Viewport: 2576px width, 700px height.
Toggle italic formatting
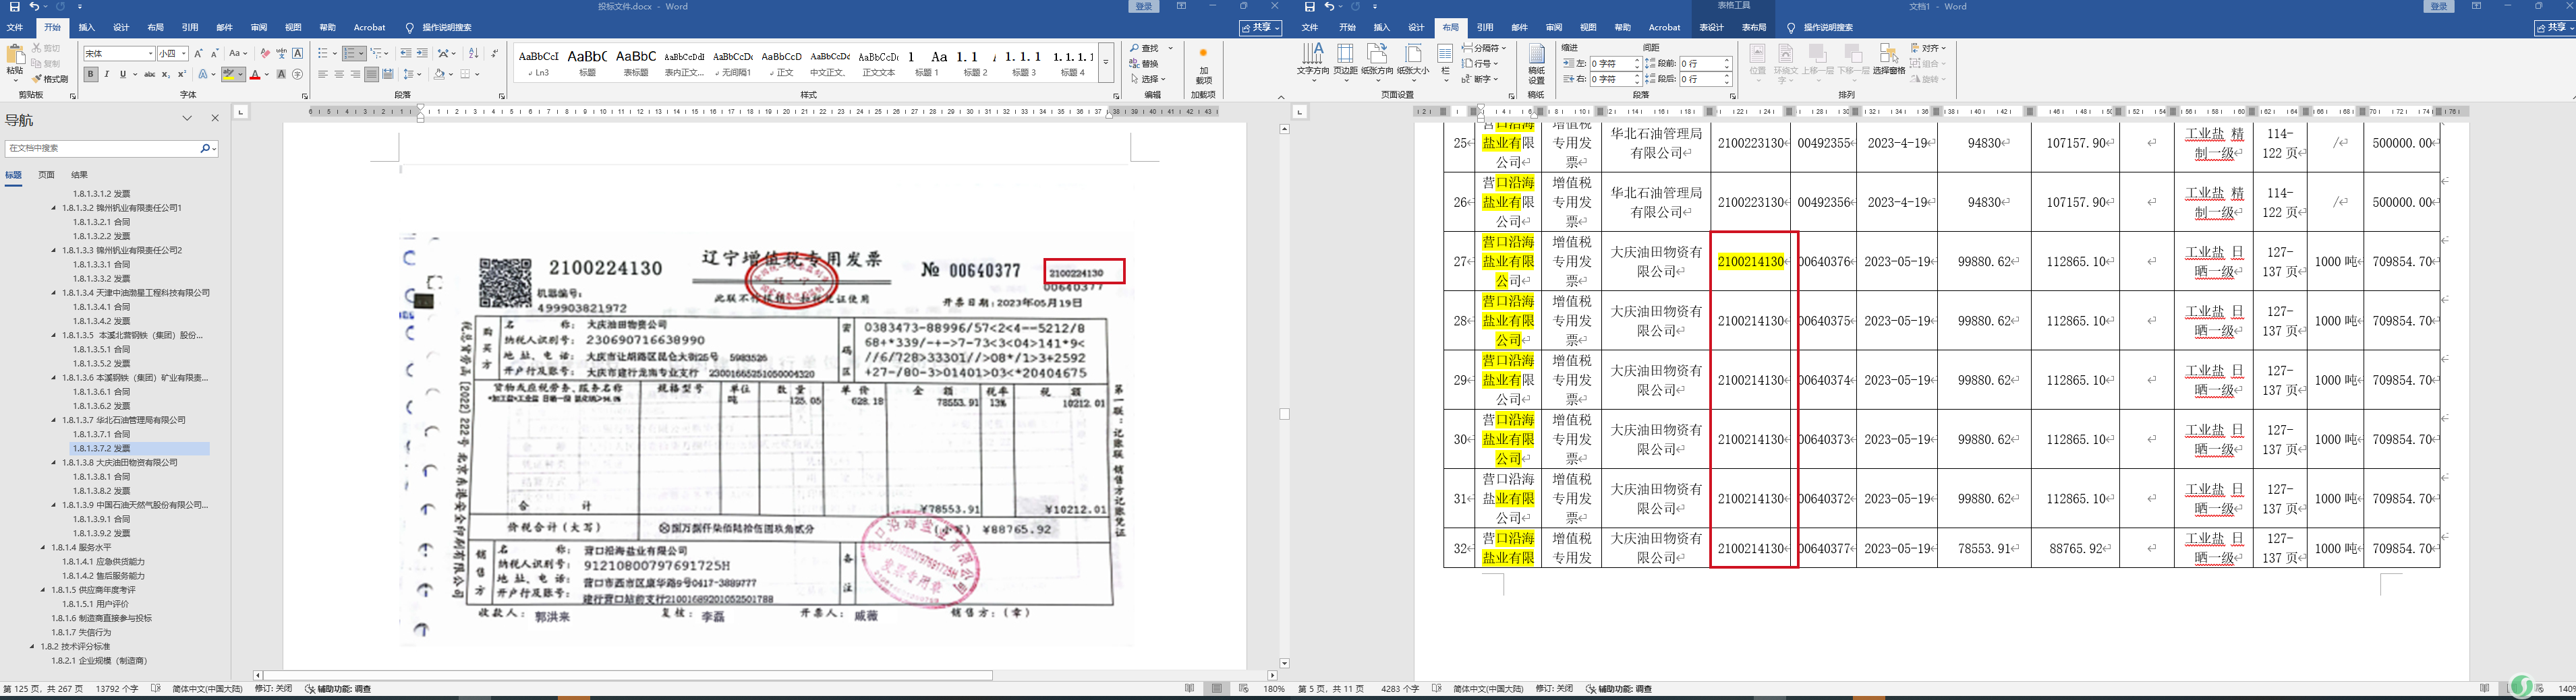point(107,74)
